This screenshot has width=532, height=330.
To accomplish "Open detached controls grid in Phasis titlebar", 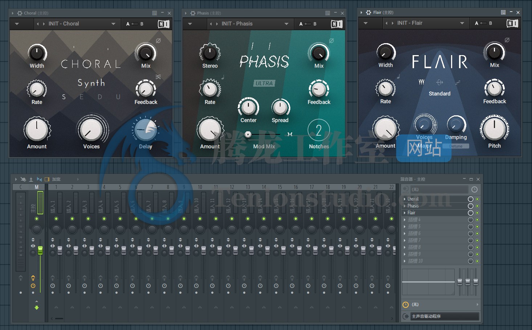I will [328, 13].
